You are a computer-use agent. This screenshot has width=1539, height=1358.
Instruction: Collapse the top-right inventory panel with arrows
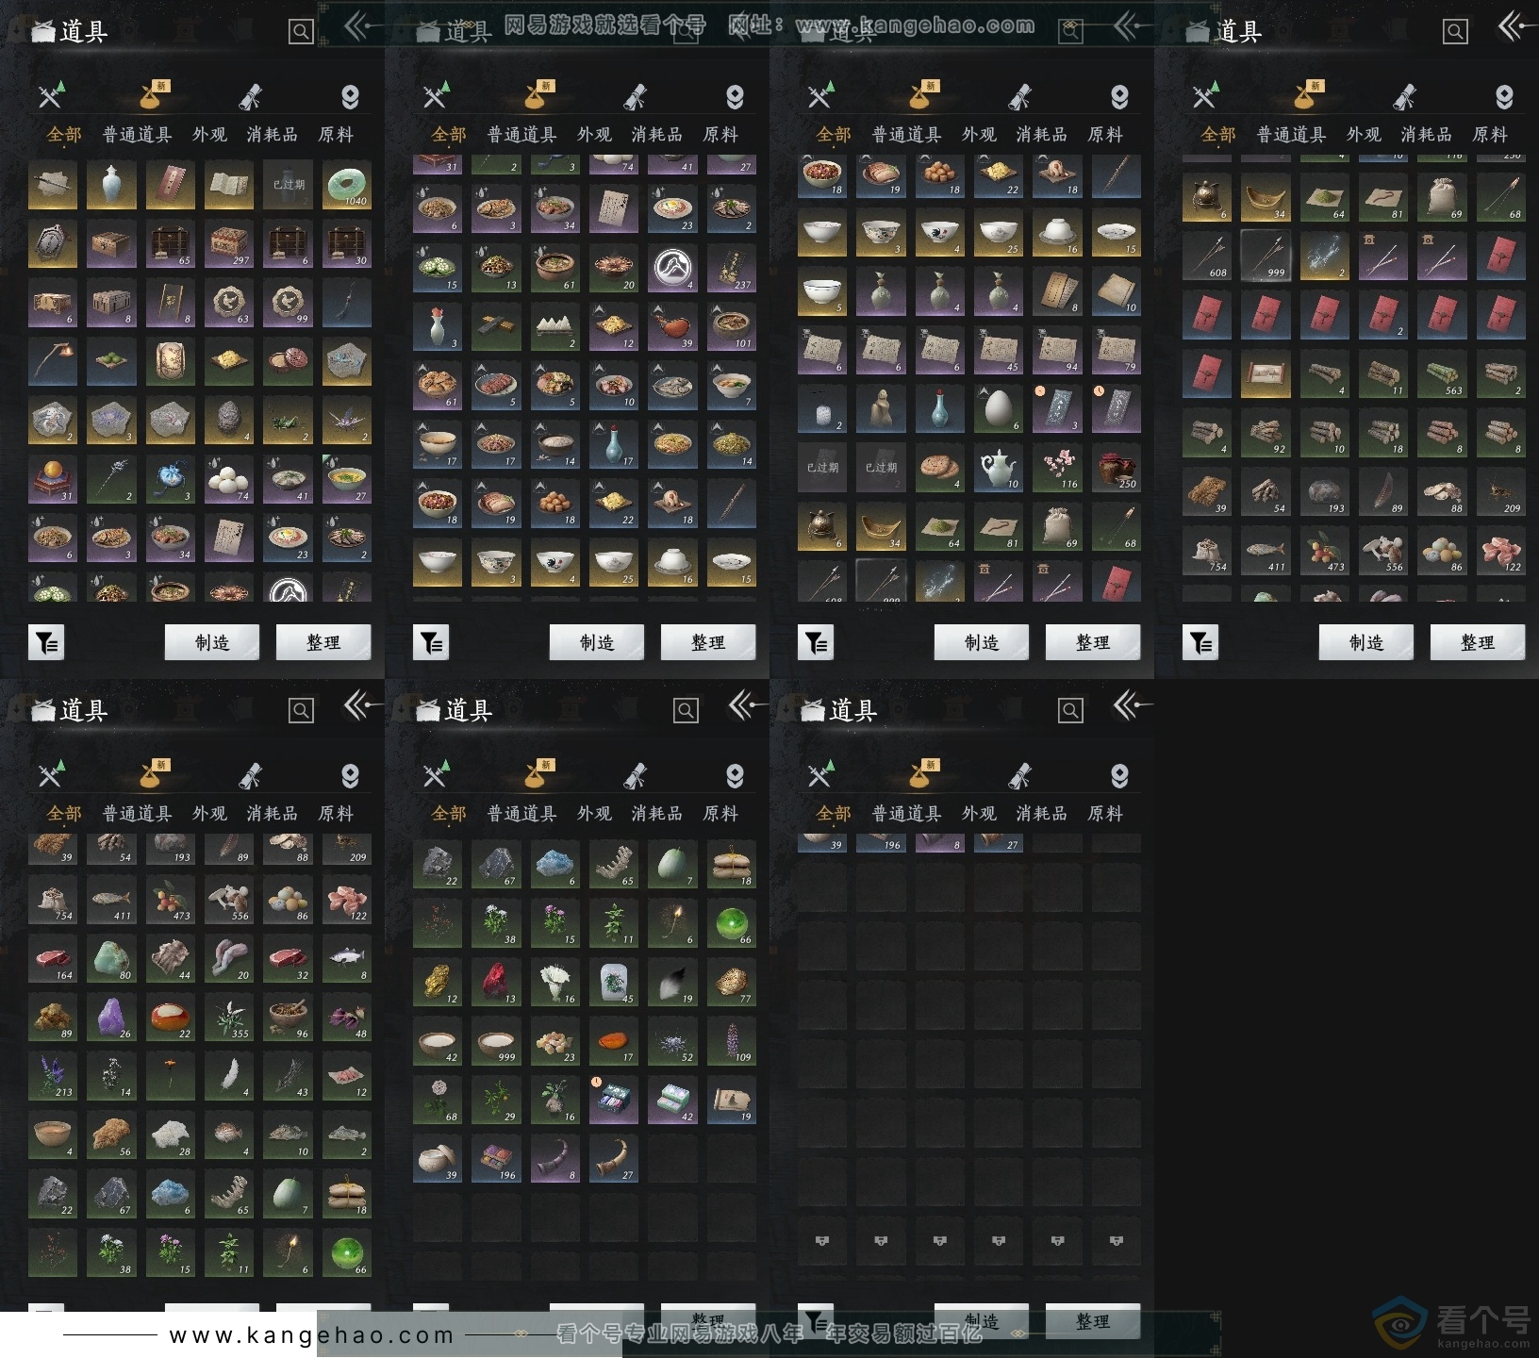[x=1516, y=27]
